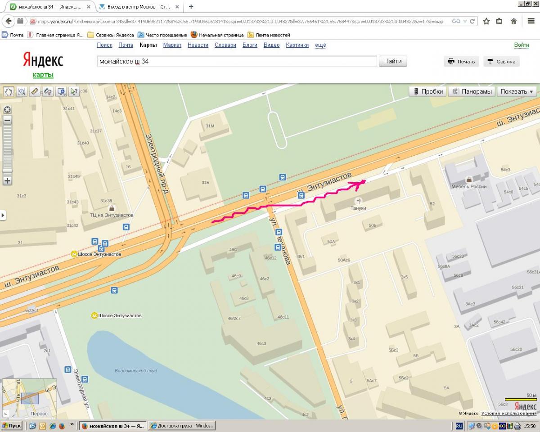Open the Лента новостей feed bookmark

coord(268,35)
